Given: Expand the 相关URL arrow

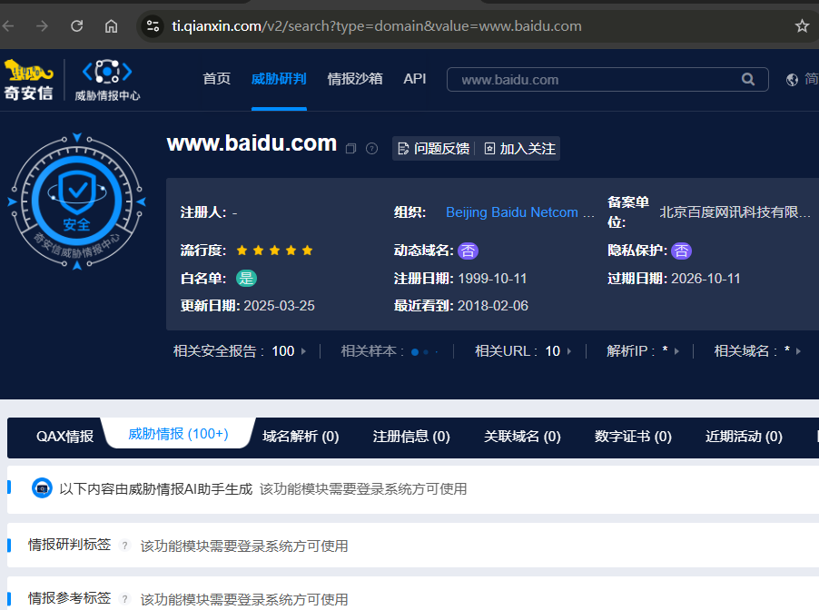Looking at the screenshot, I should point(569,351).
